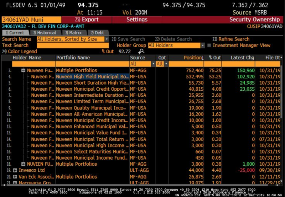Click Save Search

click(128, 39)
